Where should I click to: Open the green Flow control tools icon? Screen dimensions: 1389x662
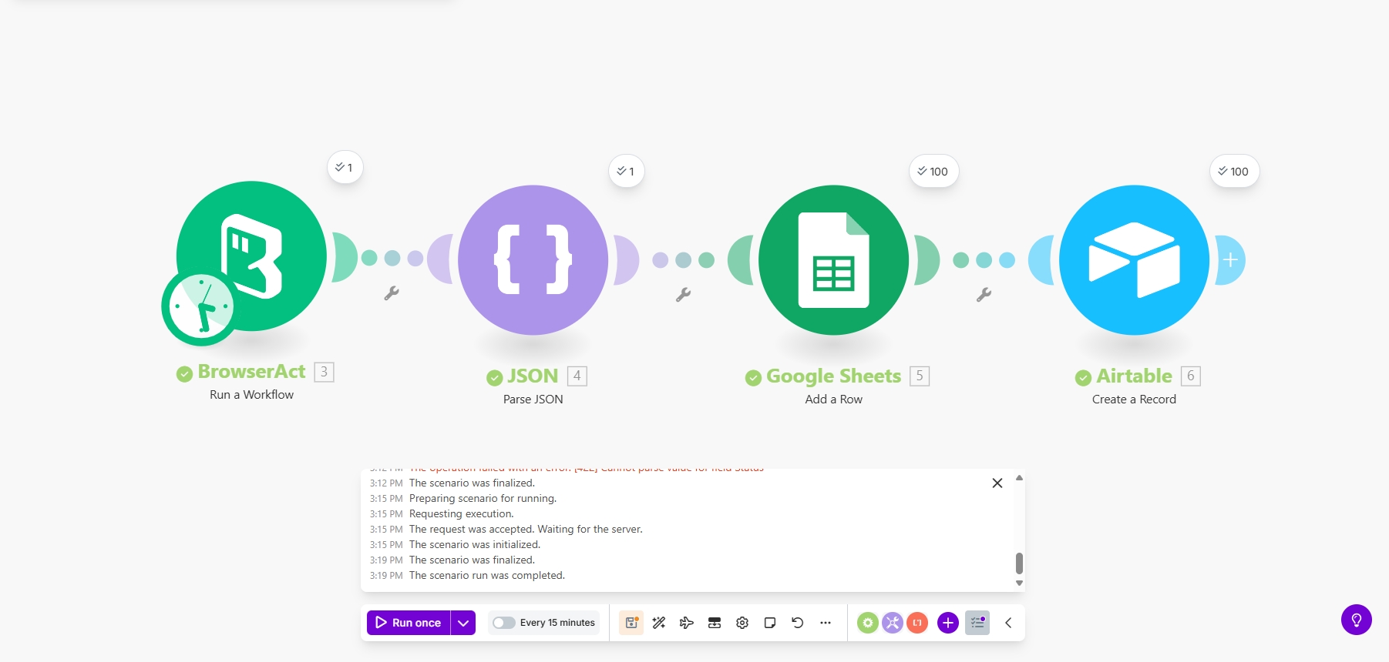[868, 623]
